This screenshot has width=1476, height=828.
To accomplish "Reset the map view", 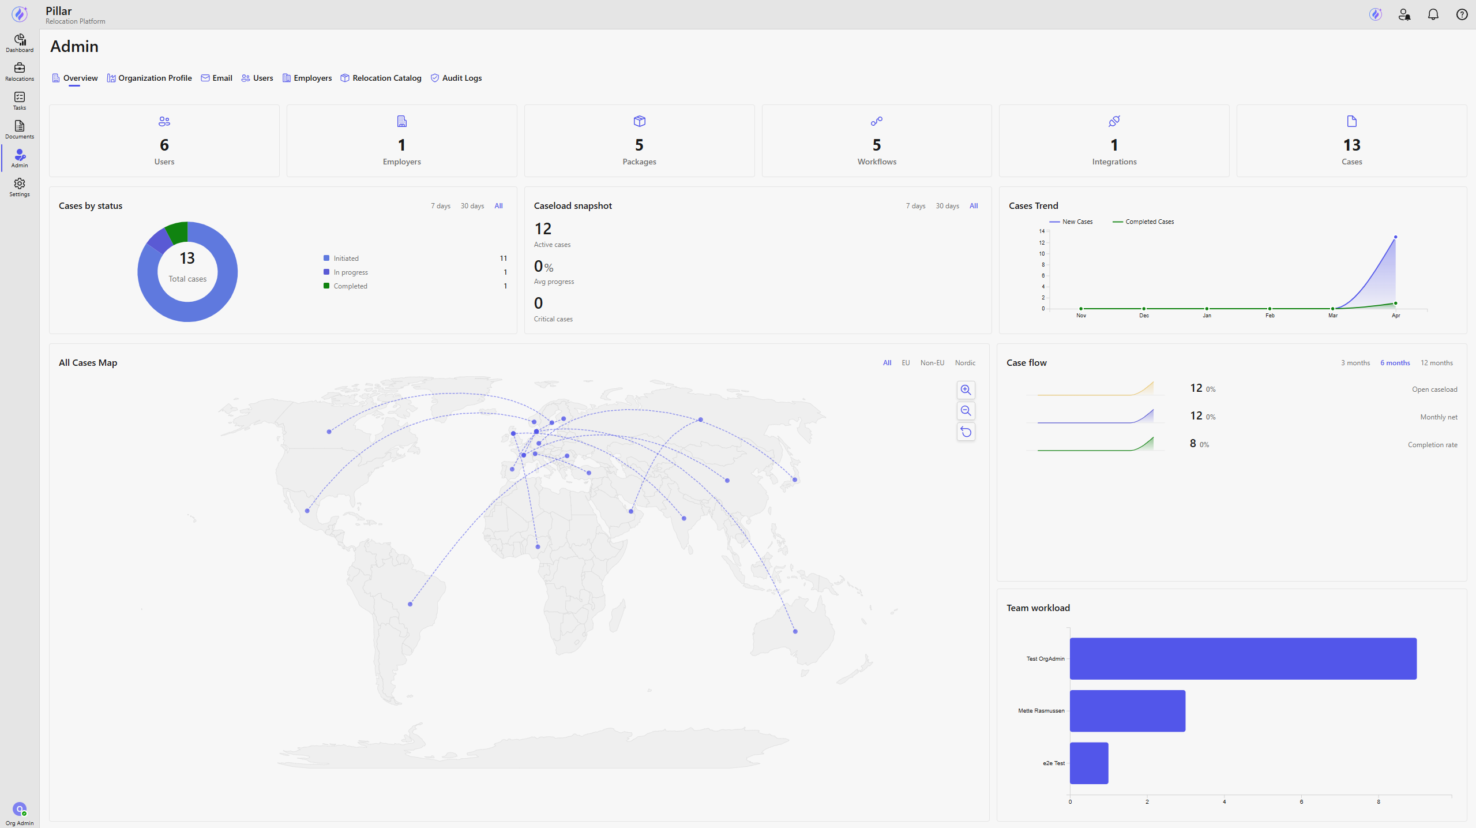I will point(966,432).
